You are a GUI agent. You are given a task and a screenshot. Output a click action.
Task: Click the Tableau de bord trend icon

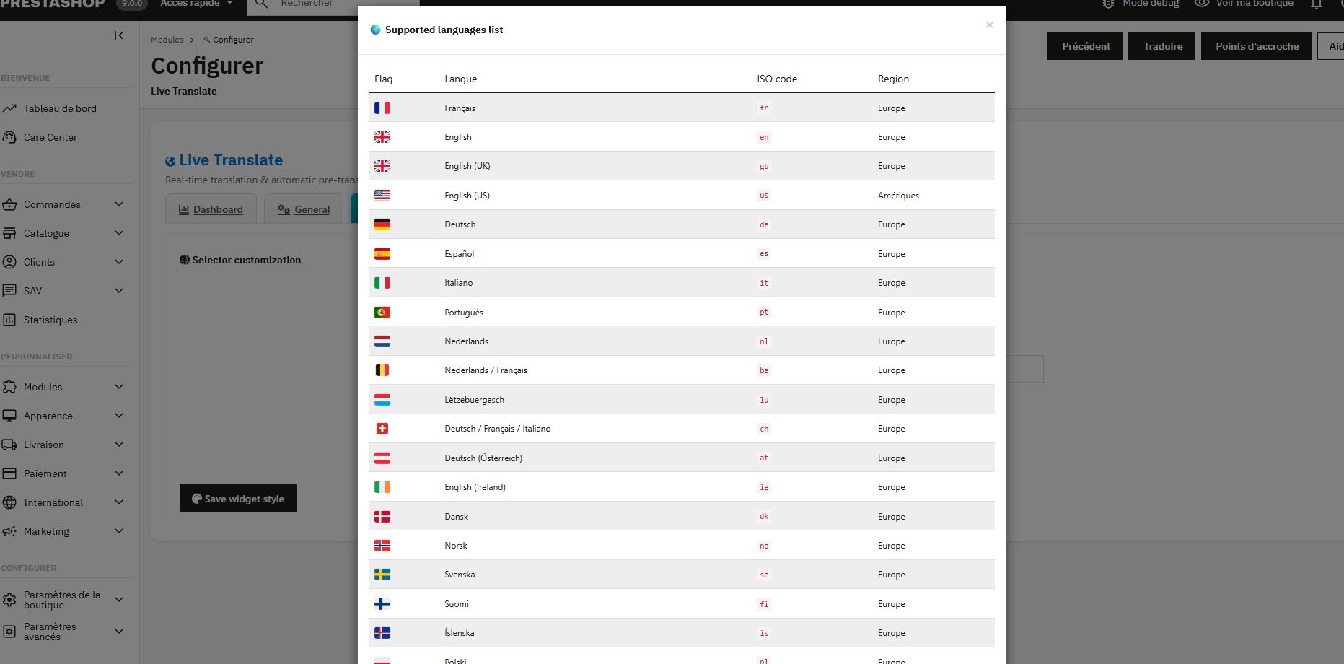[x=9, y=108]
